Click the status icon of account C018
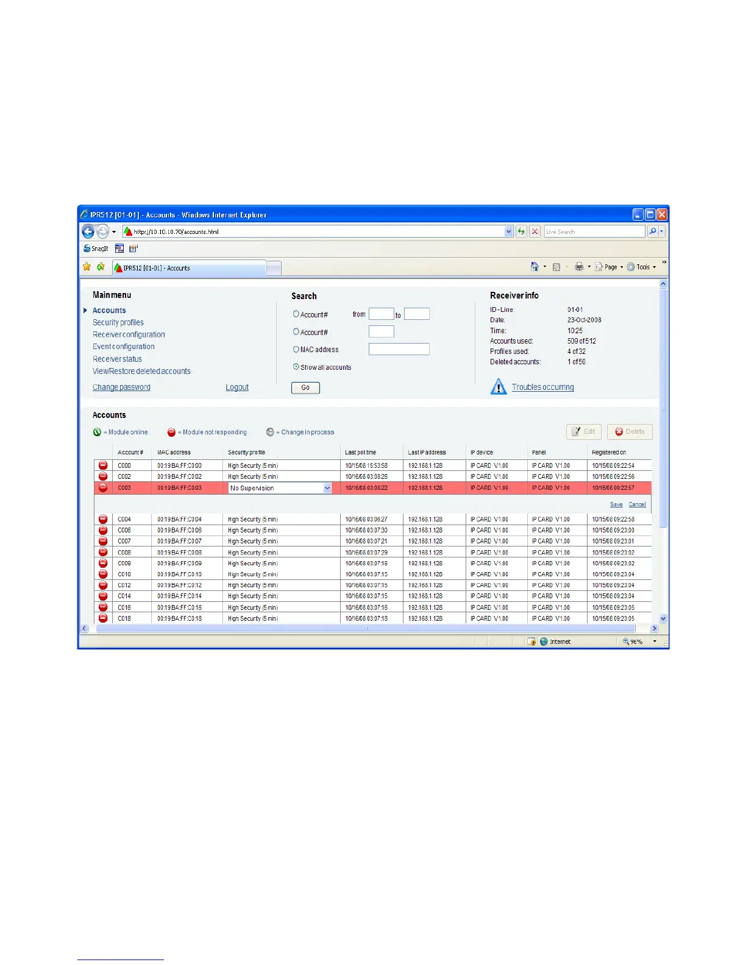746x965 pixels. pyautogui.click(x=103, y=618)
